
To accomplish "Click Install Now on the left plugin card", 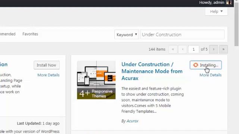I will pos(46,65).
